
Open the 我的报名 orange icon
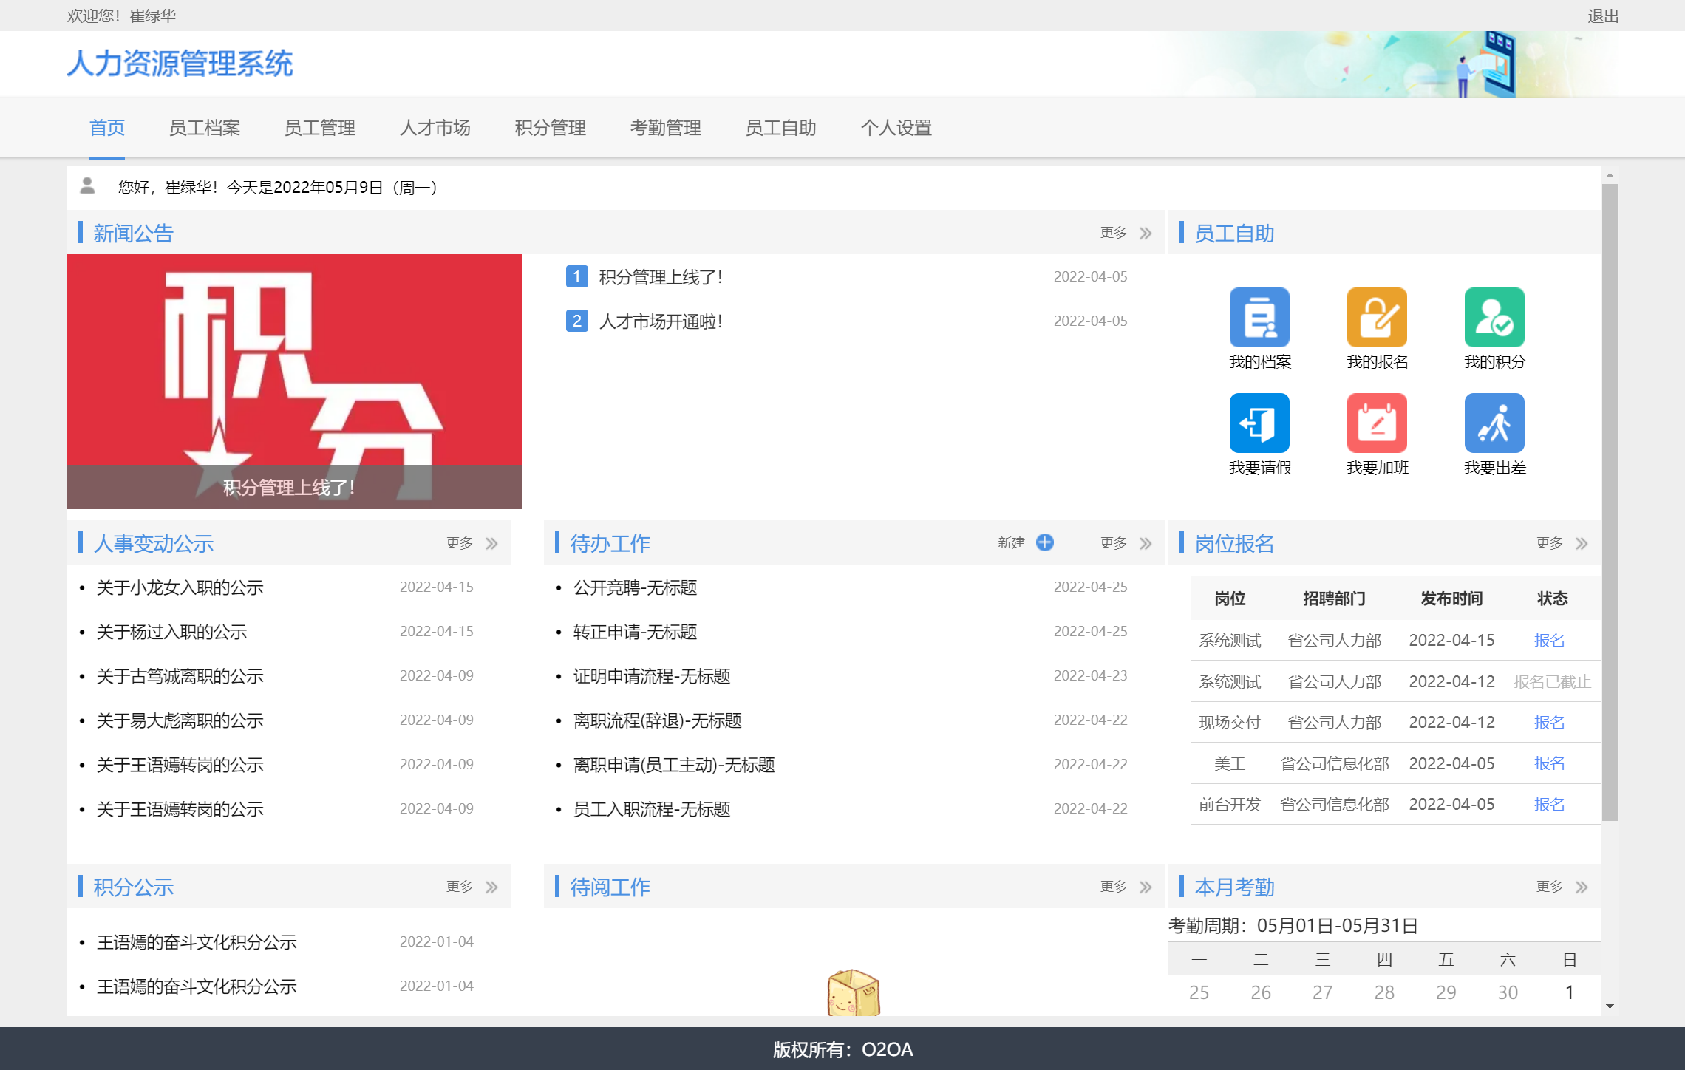click(x=1377, y=318)
